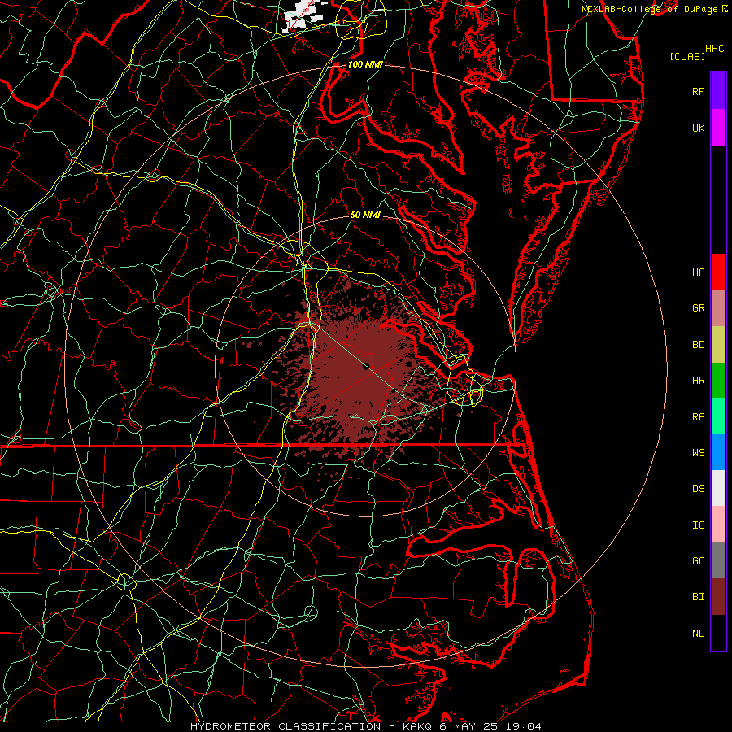Image resolution: width=732 pixels, height=732 pixels.
Task: Click the HA legend label
Action: click(698, 272)
